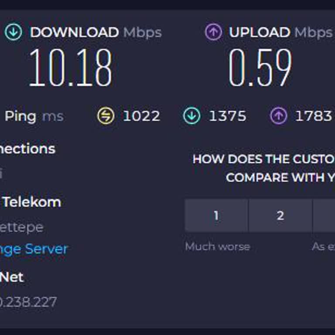Click the purple upload arrow icon beside UPLOAD
The height and width of the screenshot is (335, 335).
tap(213, 32)
